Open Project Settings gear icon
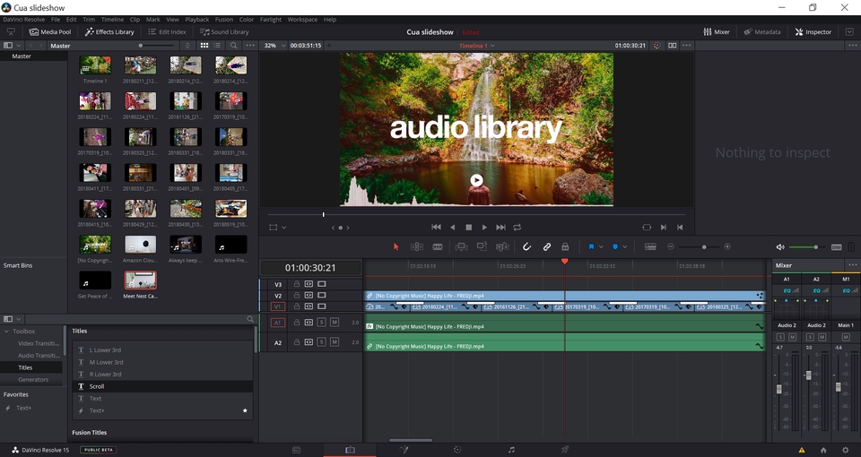The image size is (861, 457). tap(846, 450)
